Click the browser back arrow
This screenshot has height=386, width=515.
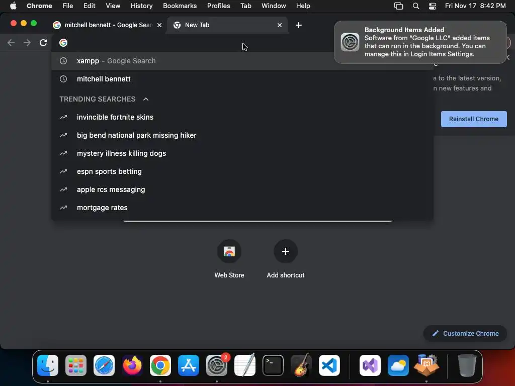tap(11, 43)
